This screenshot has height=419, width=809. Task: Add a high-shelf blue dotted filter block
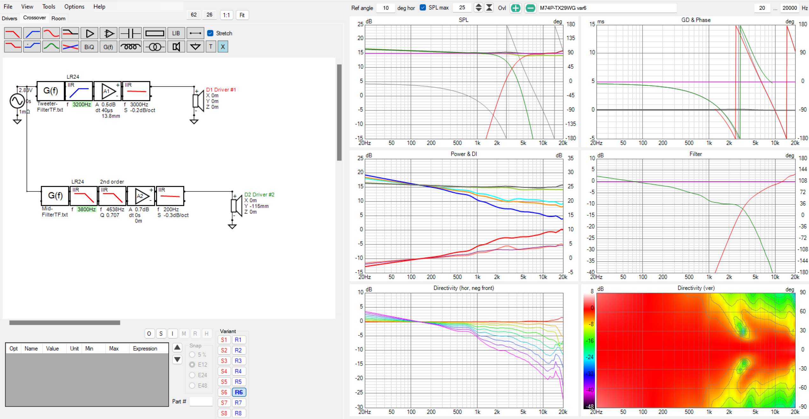[x=32, y=47]
